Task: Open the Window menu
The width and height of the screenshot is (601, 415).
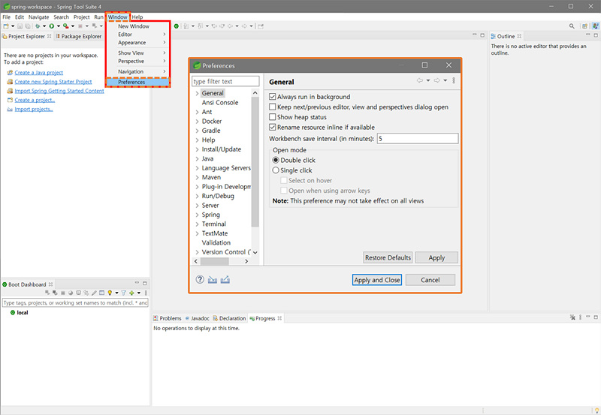Action: click(117, 17)
